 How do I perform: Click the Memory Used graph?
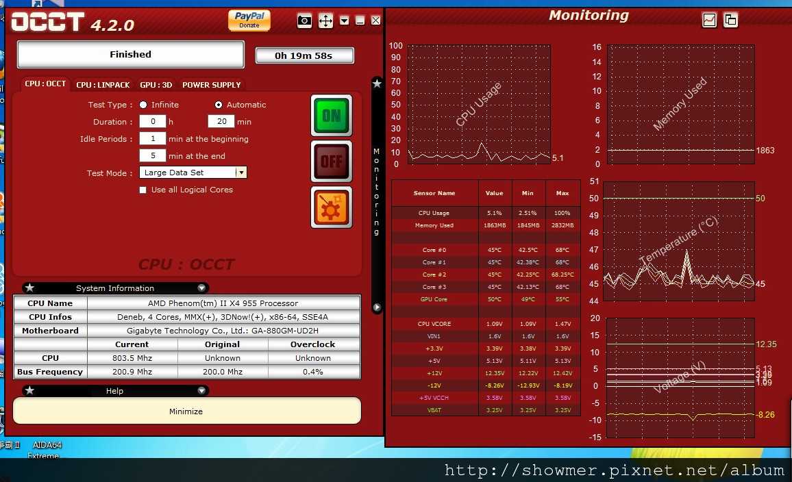[x=681, y=105]
